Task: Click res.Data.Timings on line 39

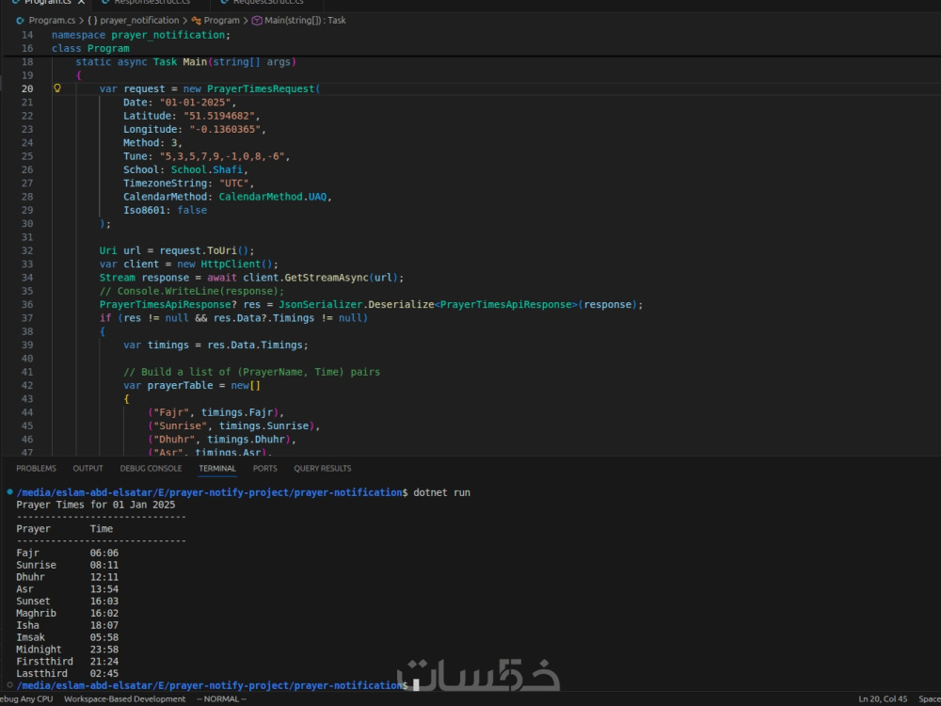Action: click(x=255, y=345)
